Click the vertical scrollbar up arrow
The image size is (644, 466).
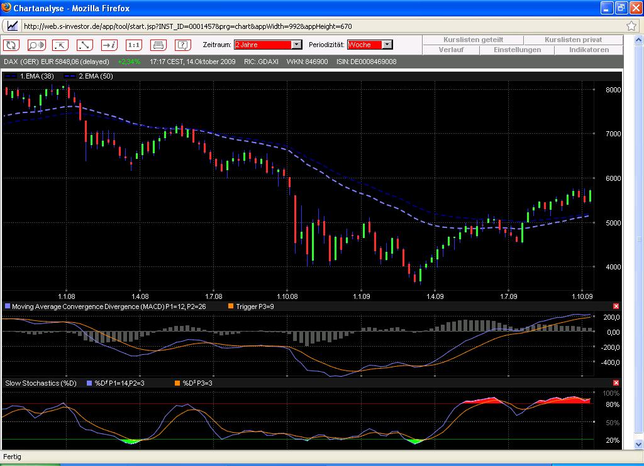tap(638, 40)
